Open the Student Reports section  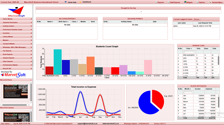pyautogui.click(x=16, y=58)
